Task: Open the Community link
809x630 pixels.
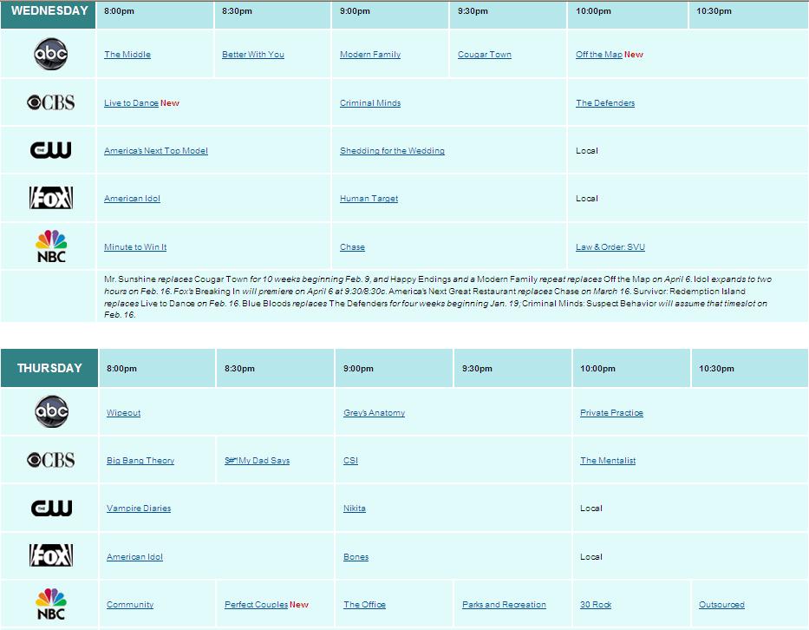Action: 130,604
